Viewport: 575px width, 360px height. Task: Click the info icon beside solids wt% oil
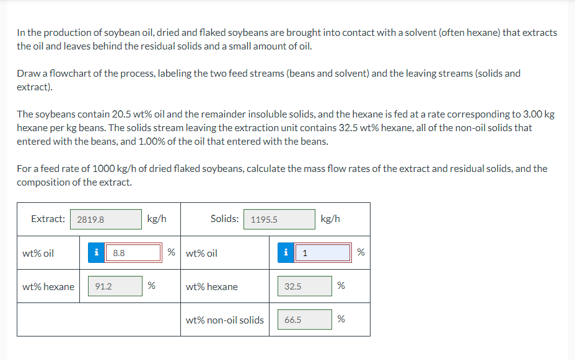[286, 253]
